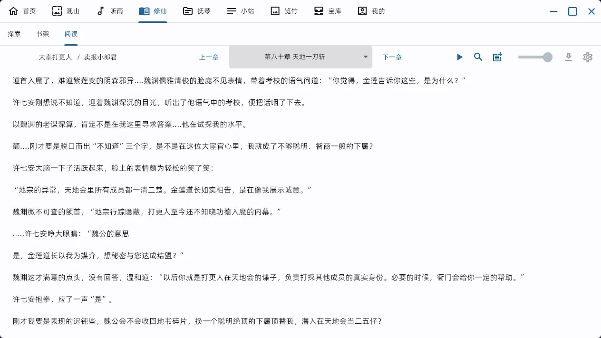Enter the 宝库 treasury section
The image size is (601, 338).
pyautogui.click(x=328, y=10)
